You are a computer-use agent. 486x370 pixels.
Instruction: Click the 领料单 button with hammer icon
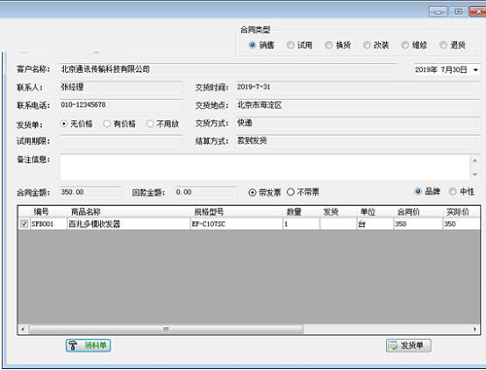(88, 346)
